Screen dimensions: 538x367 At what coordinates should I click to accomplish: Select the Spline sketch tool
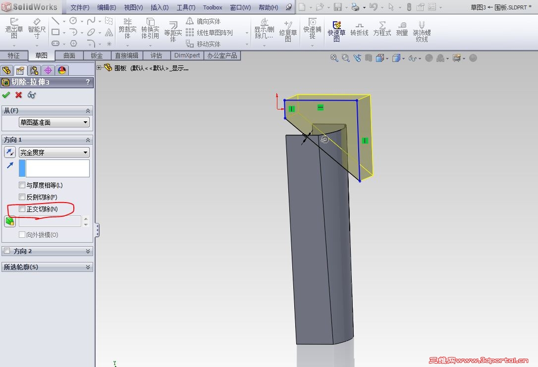pyautogui.click(x=91, y=21)
